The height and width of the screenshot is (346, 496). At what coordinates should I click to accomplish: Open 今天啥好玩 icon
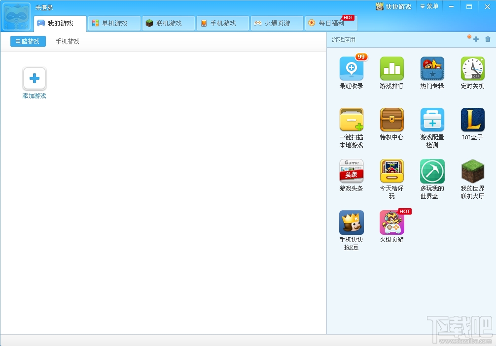391,171
